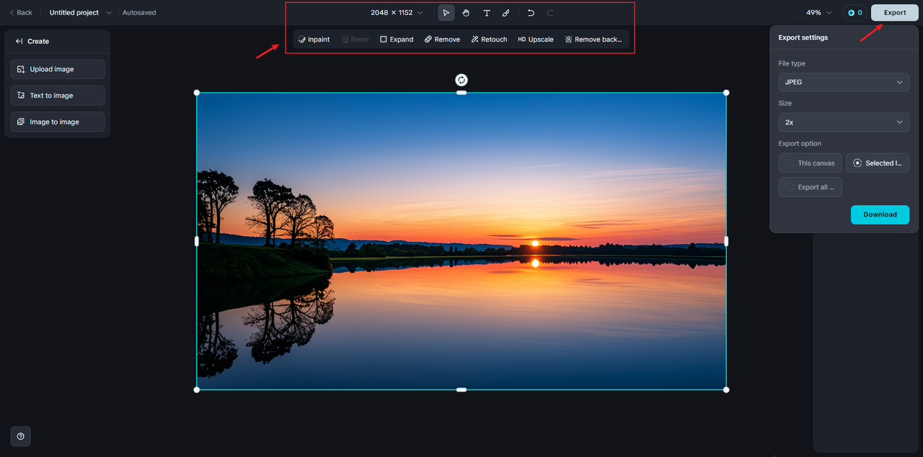923x457 pixels.
Task: Go Back to previous page
Action: pyautogui.click(x=21, y=13)
